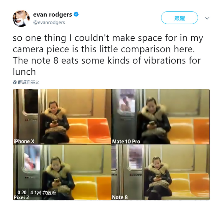The height and width of the screenshot is (203, 222).
Task: Open evan rodgers' profile avatar
Action: (21, 18)
